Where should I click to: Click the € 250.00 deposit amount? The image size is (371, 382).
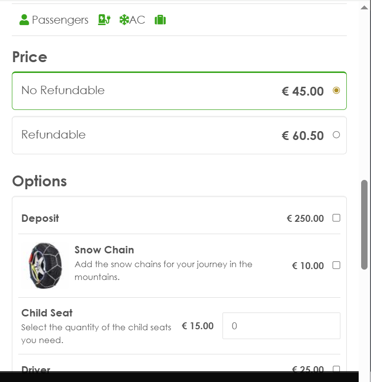point(305,218)
